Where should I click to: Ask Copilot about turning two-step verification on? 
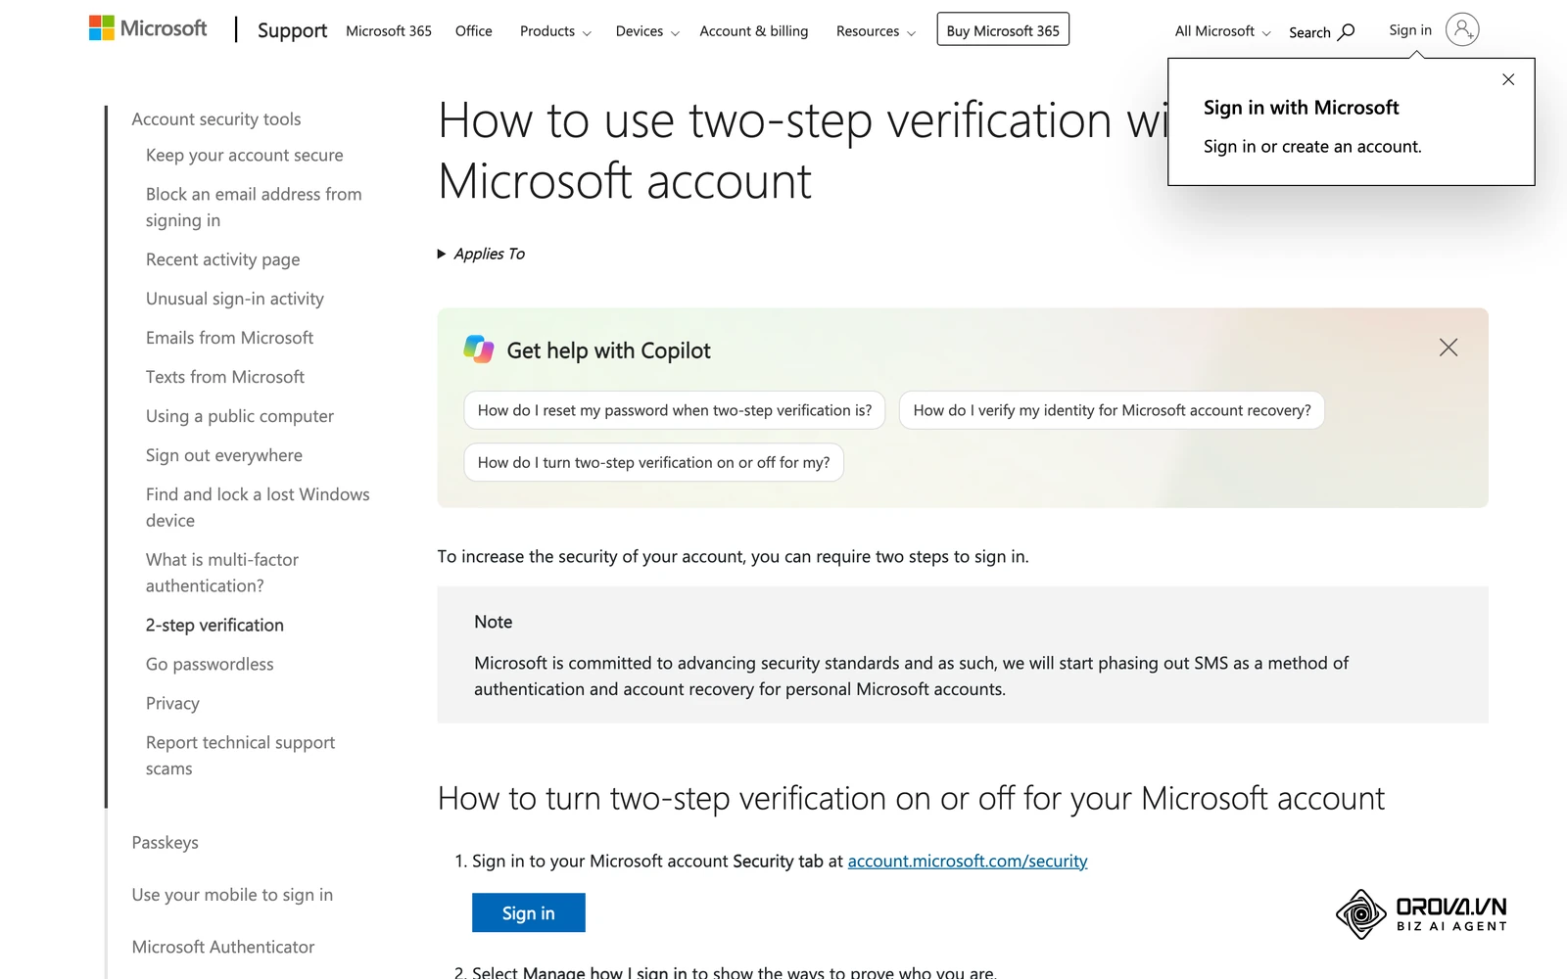653,462
